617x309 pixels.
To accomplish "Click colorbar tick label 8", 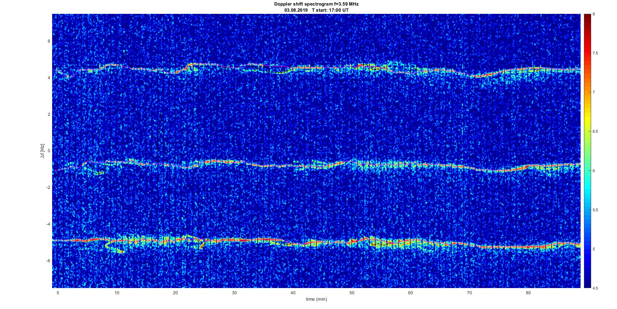I will pyautogui.click(x=594, y=14).
